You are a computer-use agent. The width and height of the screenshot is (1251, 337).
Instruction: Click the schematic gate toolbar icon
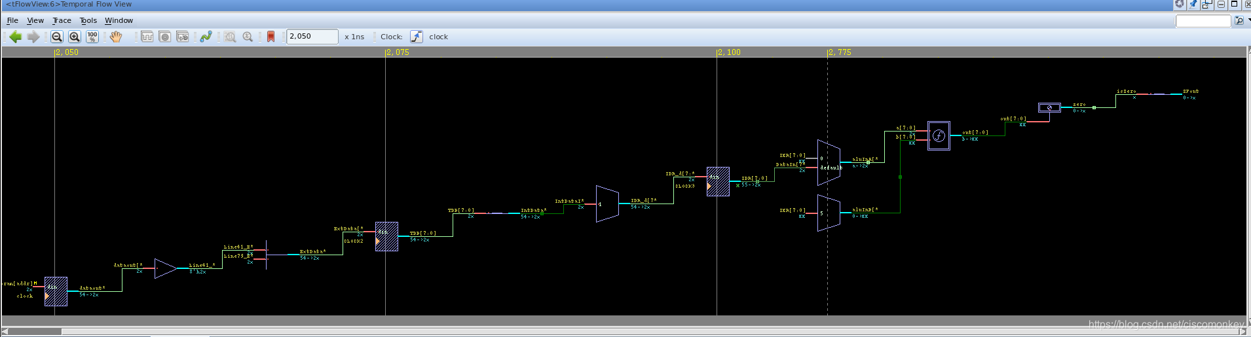183,37
